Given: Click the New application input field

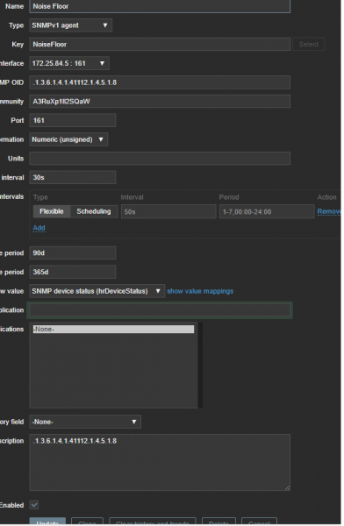Looking at the screenshot, I should click(160, 310).
